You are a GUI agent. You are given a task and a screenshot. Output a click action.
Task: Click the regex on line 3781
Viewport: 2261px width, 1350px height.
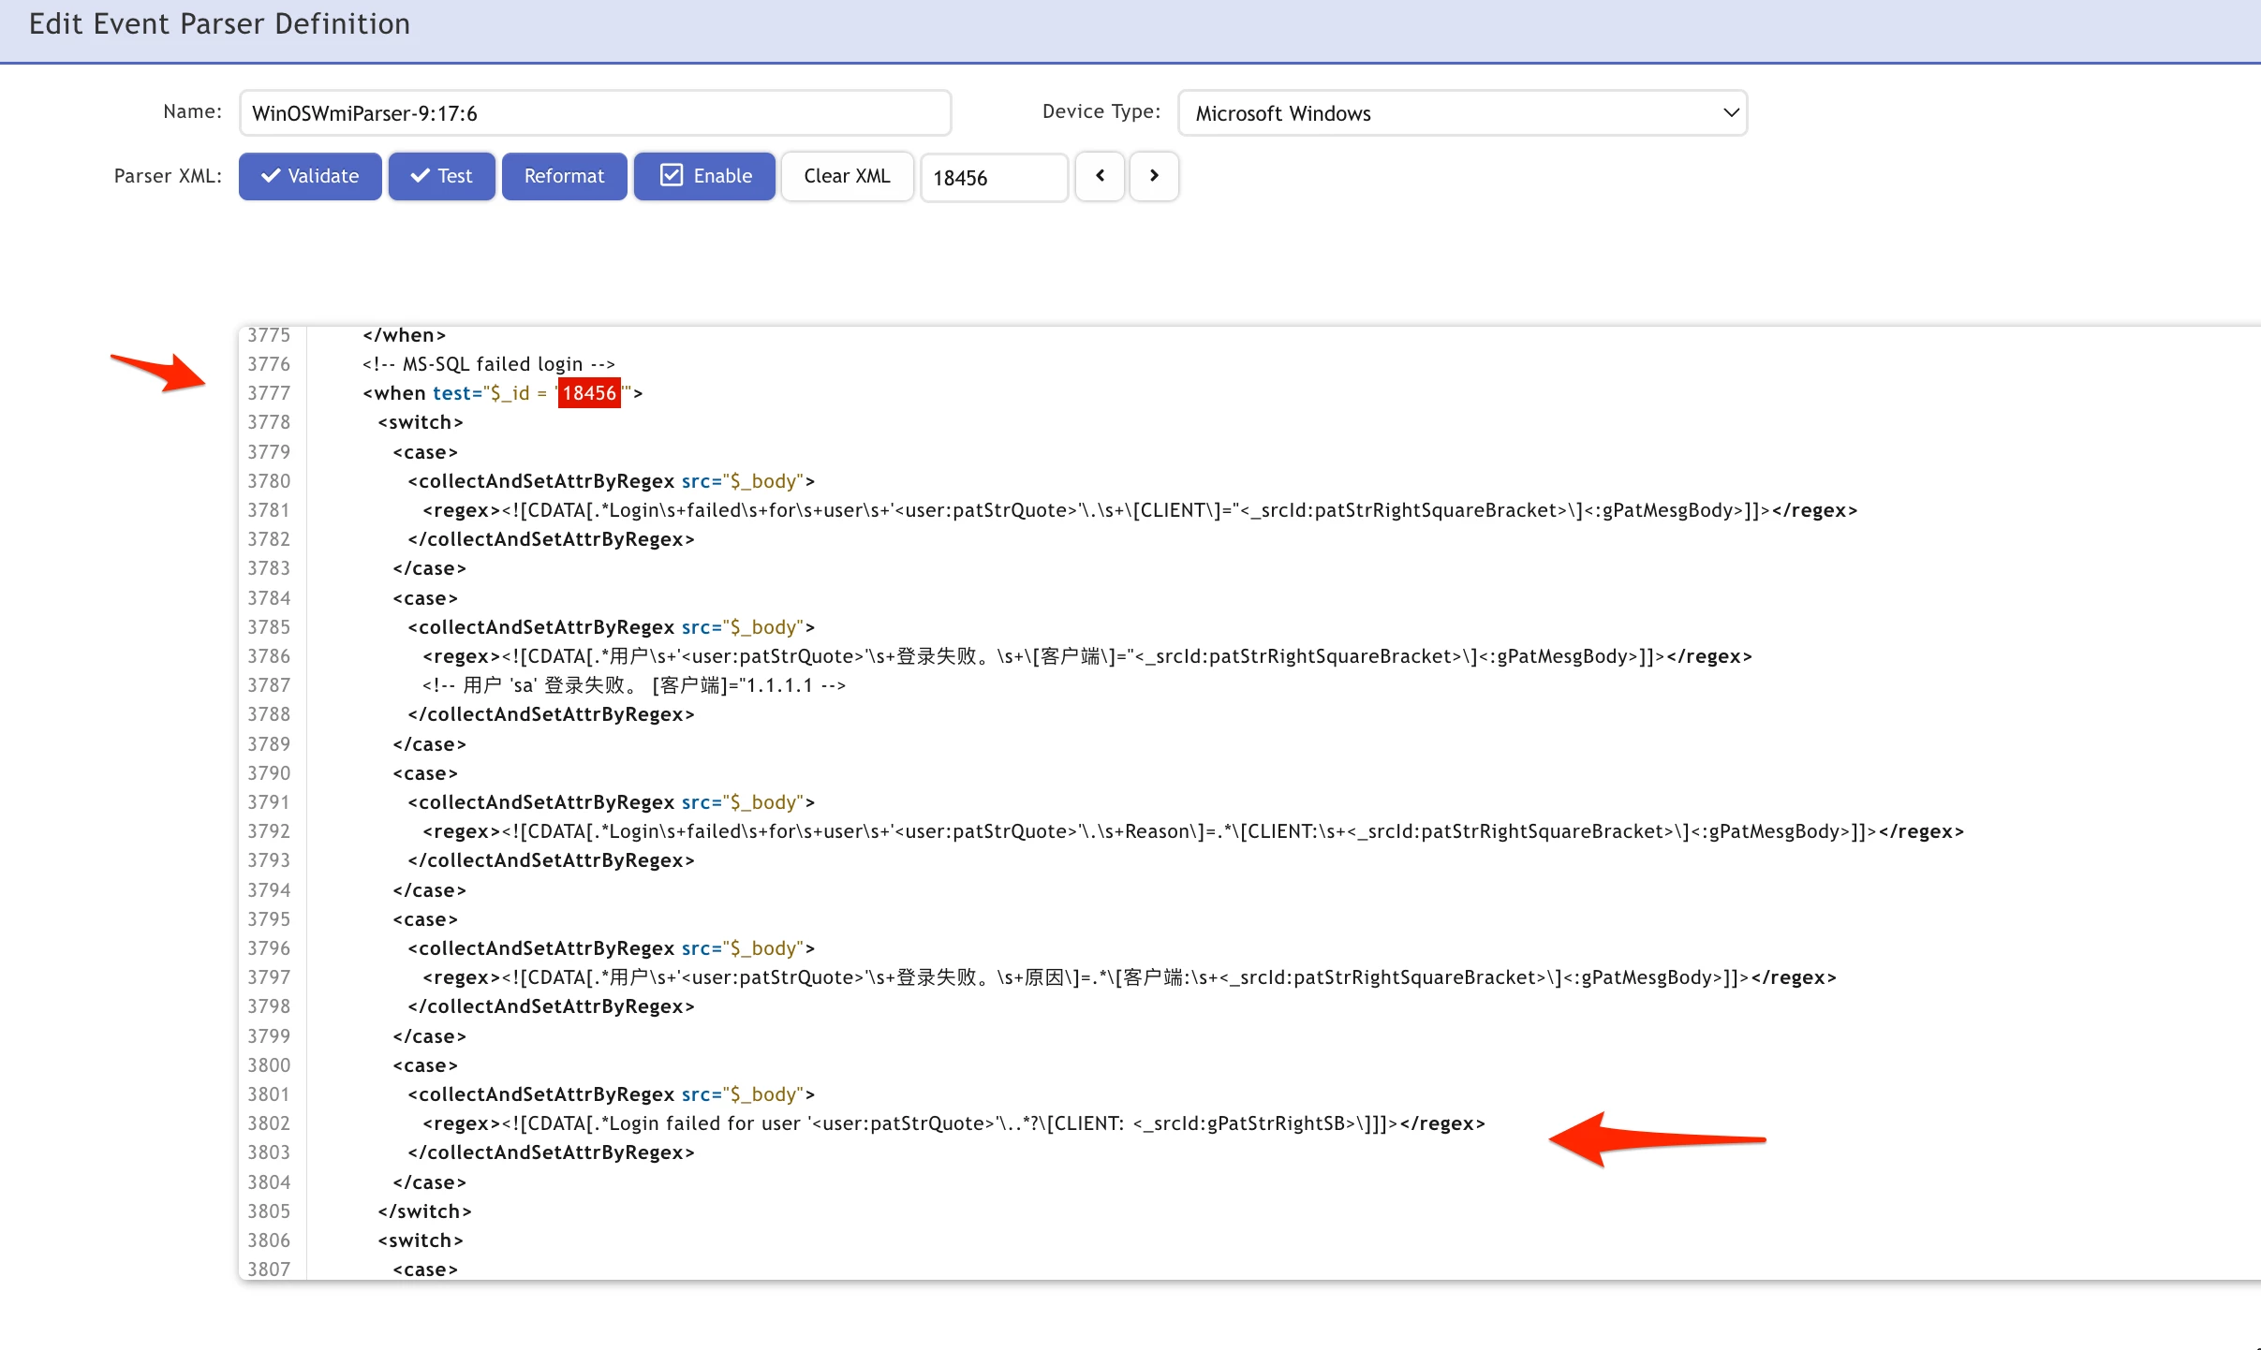(1140, 510)
